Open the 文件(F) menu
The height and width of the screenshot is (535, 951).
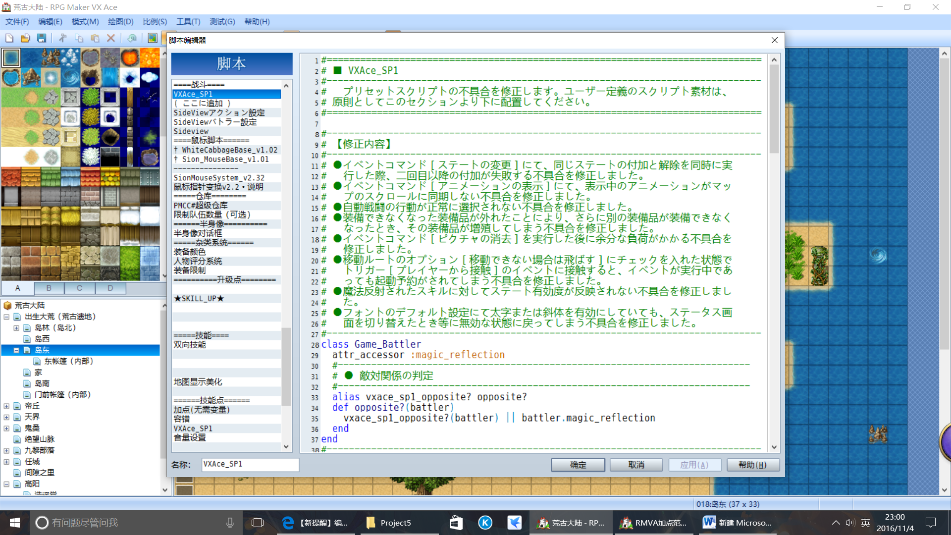(17, 22)
